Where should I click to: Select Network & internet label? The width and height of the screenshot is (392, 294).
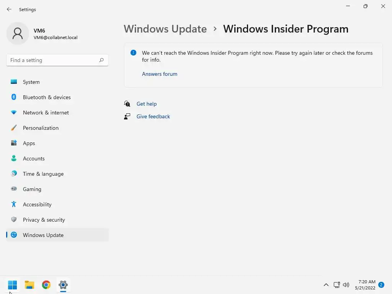tap(46, 113)
